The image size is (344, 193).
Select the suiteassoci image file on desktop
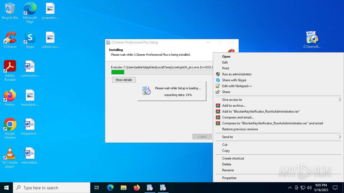(x=50, y=40)
